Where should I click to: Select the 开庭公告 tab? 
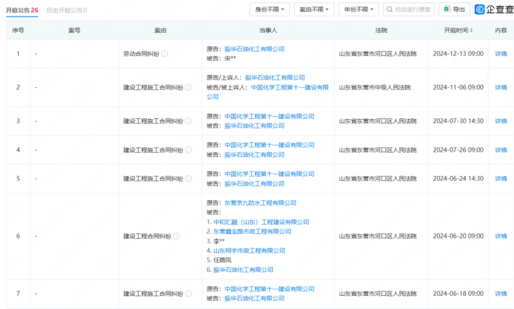[22, 10]
